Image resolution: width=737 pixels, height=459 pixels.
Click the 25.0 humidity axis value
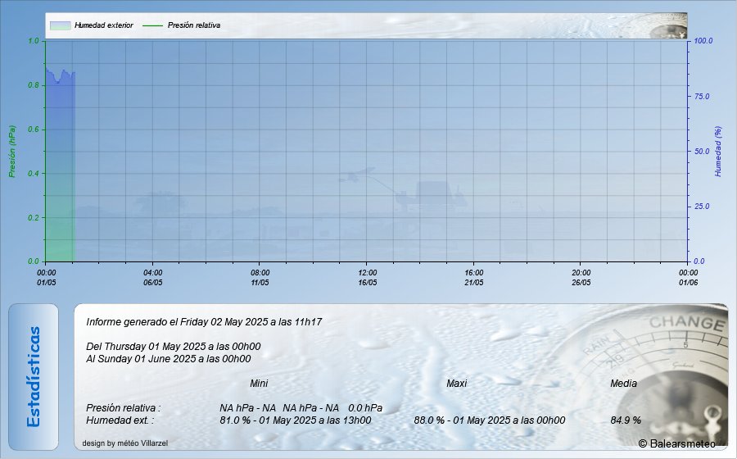(702, 207)
